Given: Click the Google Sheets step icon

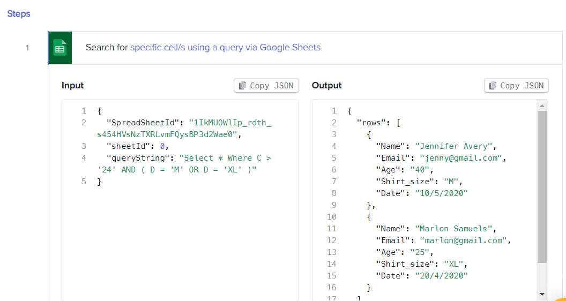Looking at the screenshot, I should click(60, 48).
